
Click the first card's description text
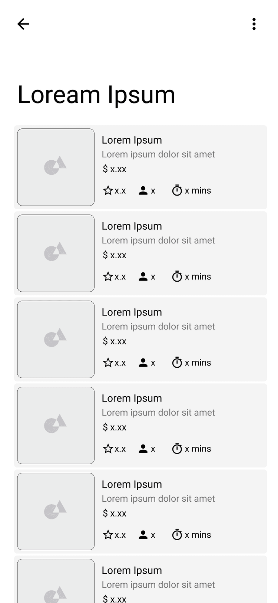(x=158, y=154)
